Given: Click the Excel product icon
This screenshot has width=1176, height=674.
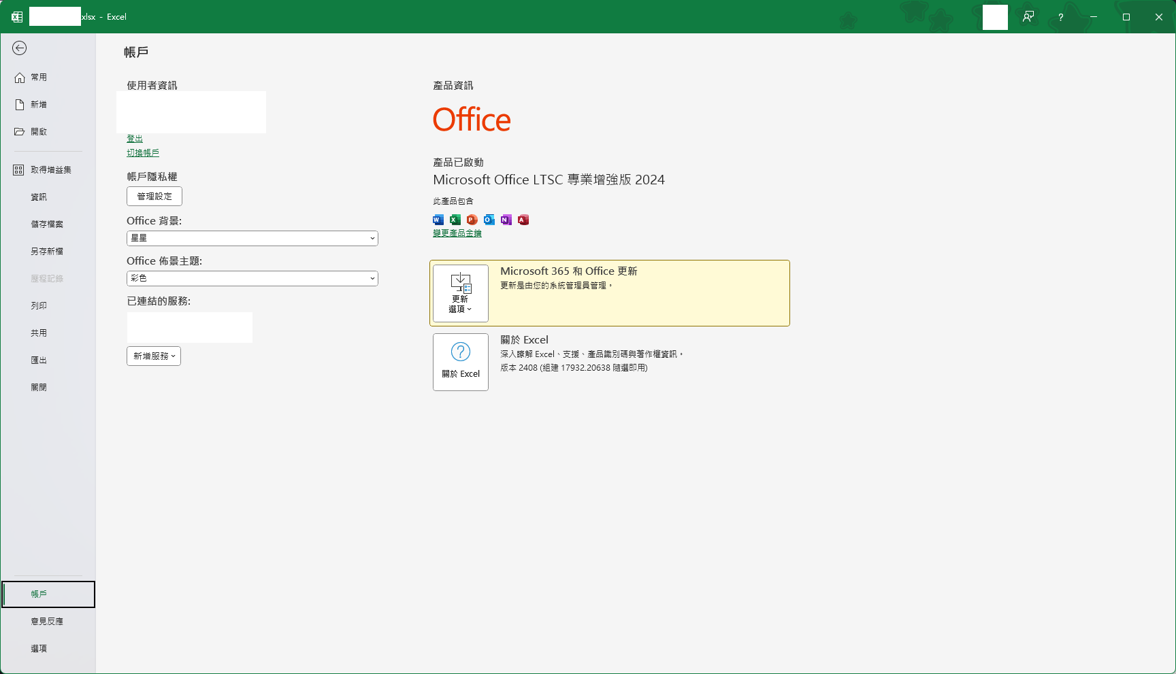Looking at the screenshot, I should coord(455,220).
